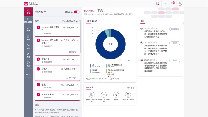Open the last MVP item in sidebar

[28, 73]
